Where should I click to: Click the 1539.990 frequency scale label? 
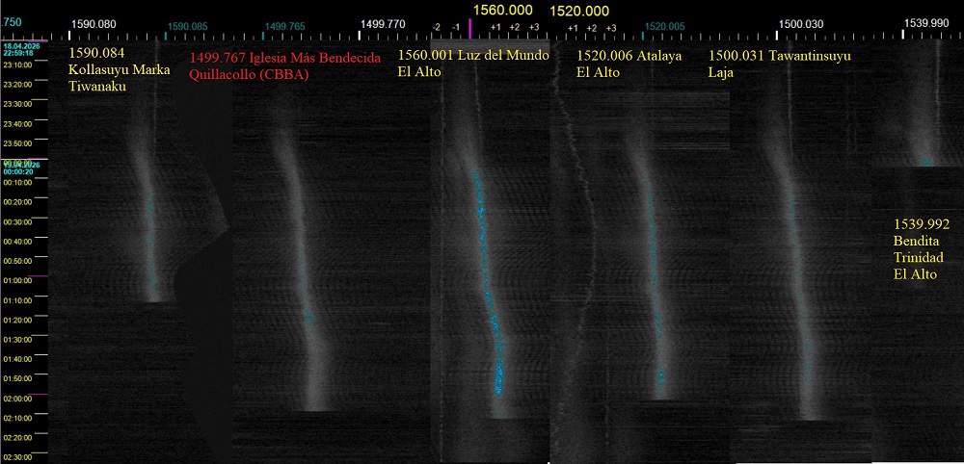(x=929, y=25)
